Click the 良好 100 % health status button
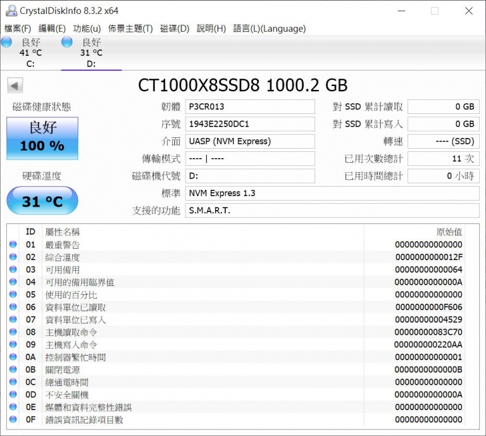This screenshot has width=486, height=436. pos(42,138)
